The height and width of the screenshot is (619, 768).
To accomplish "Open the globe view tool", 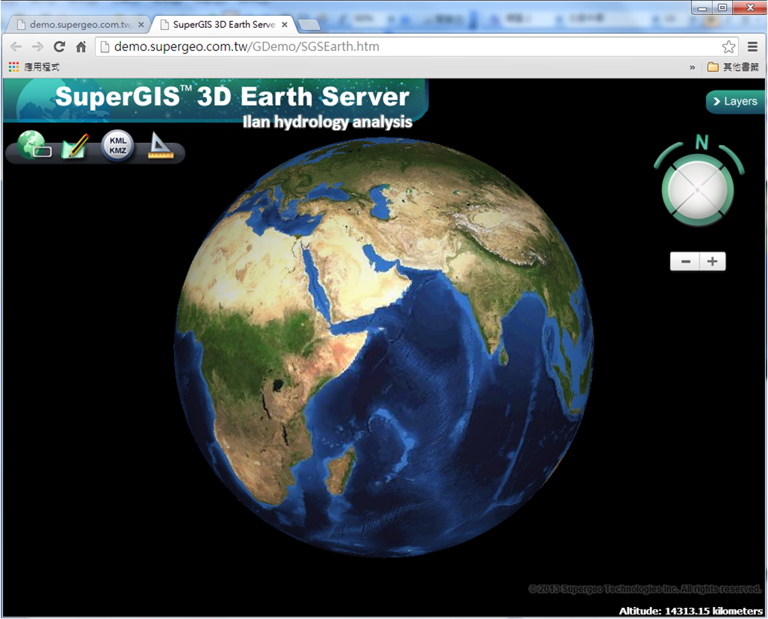I will 33,145.
